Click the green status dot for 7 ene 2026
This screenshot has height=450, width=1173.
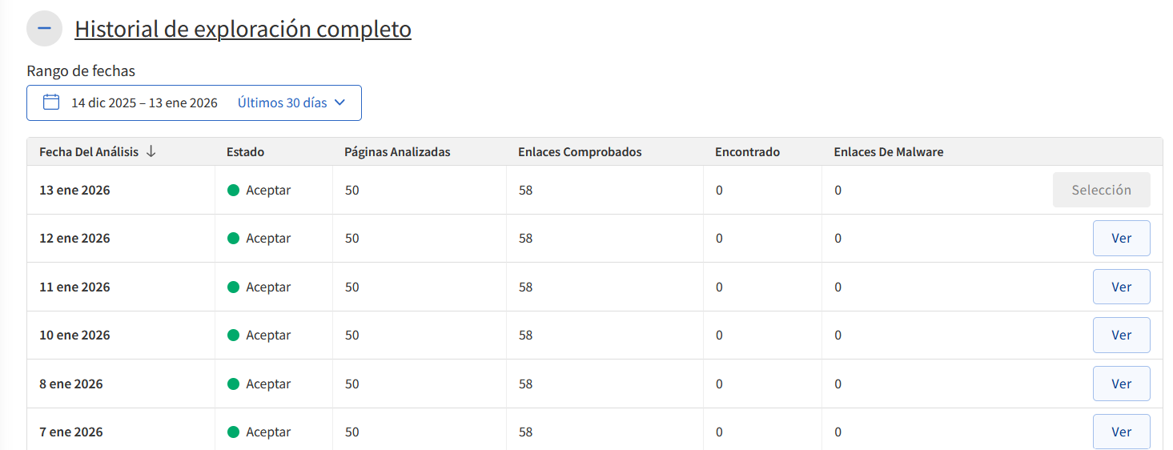click(x=234, y=432)
